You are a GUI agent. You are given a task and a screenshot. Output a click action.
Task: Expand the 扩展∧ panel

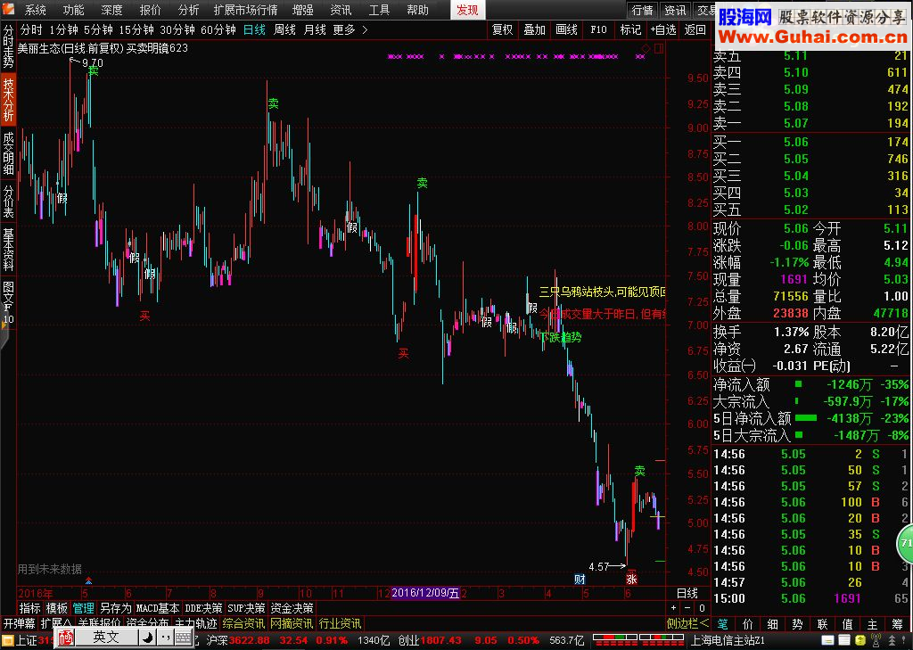56,624
